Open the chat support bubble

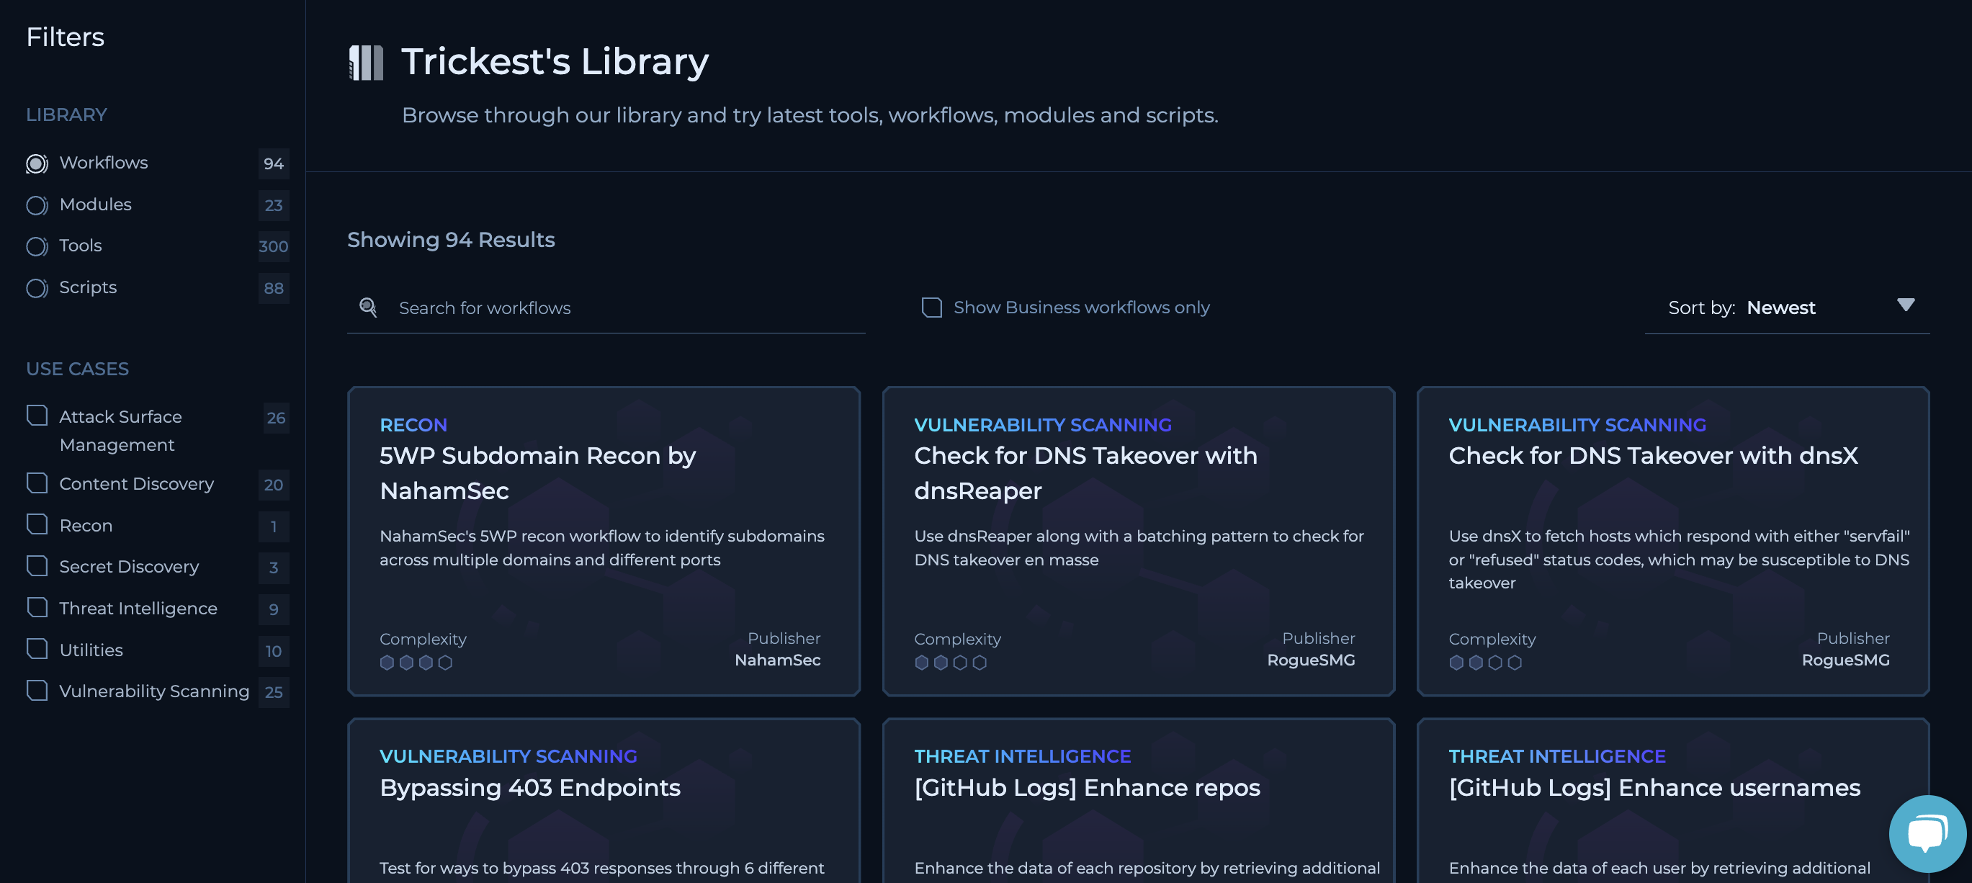coord(1927,833)
